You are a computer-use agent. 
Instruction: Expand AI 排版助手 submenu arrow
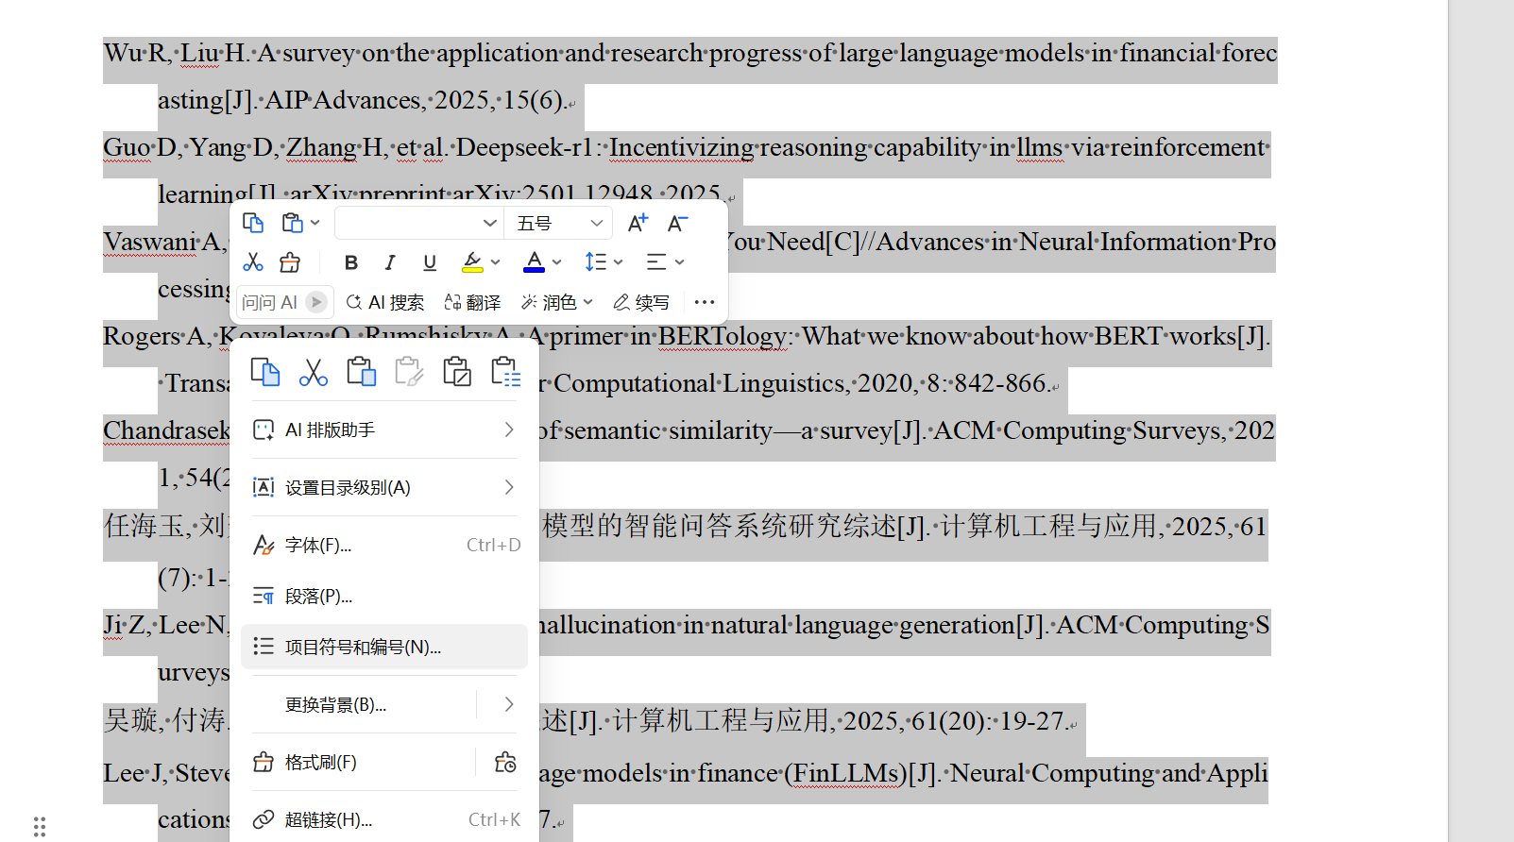[x=509, y=430]
